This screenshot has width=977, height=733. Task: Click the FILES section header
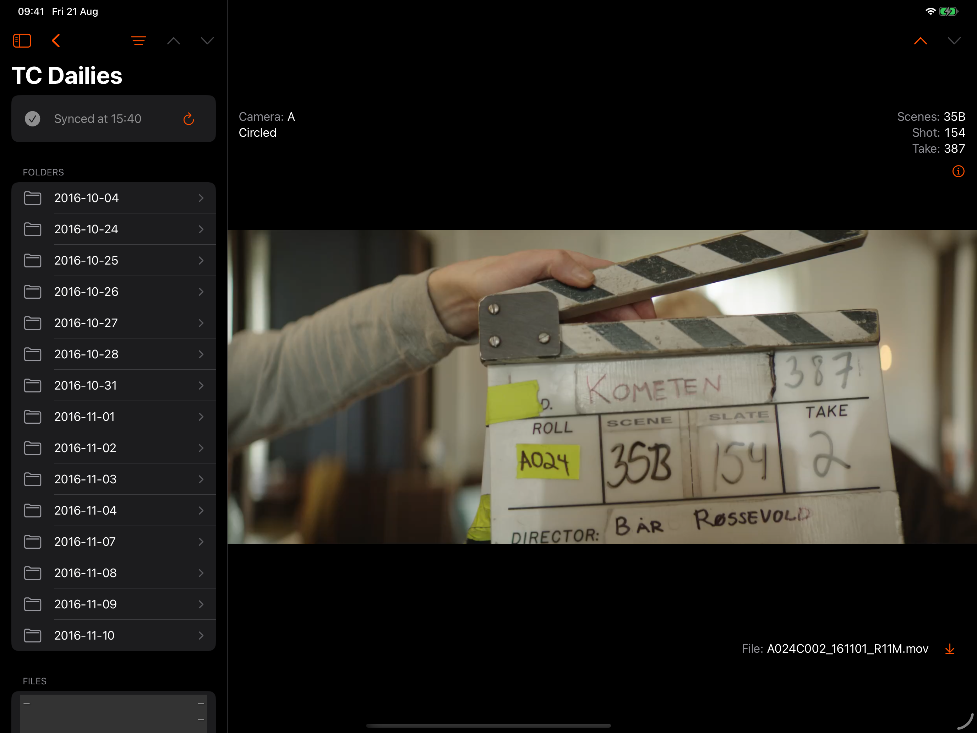(34, 681)
